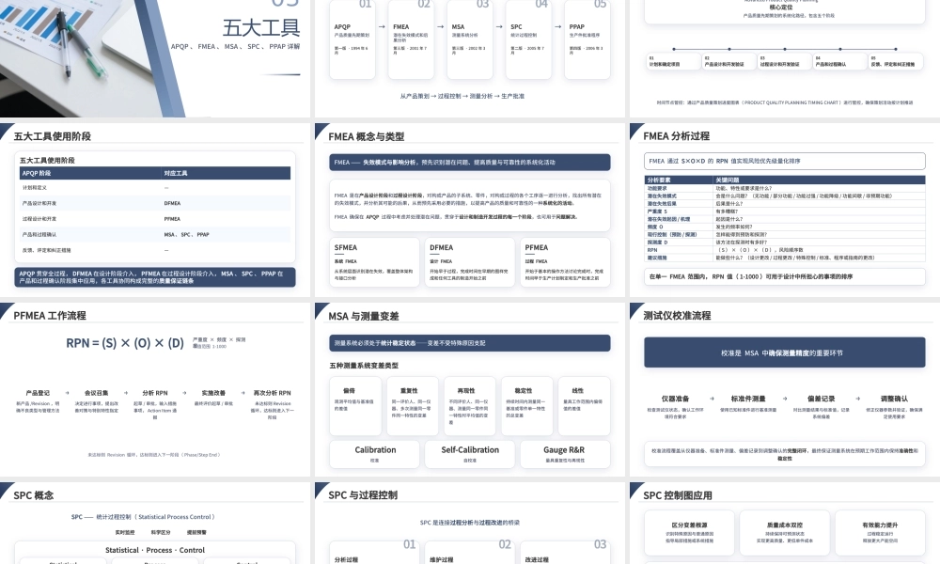This screenshot has height=564, width=940.
Task: Click the PFMEA card in FMEA 概念与类型
Action: click(x=565, y=262)
